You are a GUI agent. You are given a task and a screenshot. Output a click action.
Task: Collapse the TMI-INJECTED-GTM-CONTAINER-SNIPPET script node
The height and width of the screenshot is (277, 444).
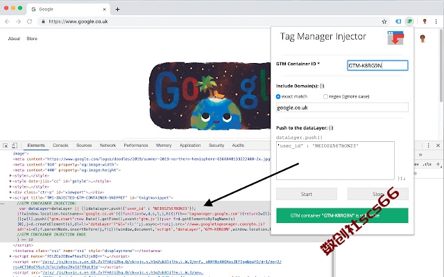[10, 198]
